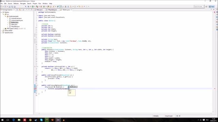Open the Window menu

45,3
